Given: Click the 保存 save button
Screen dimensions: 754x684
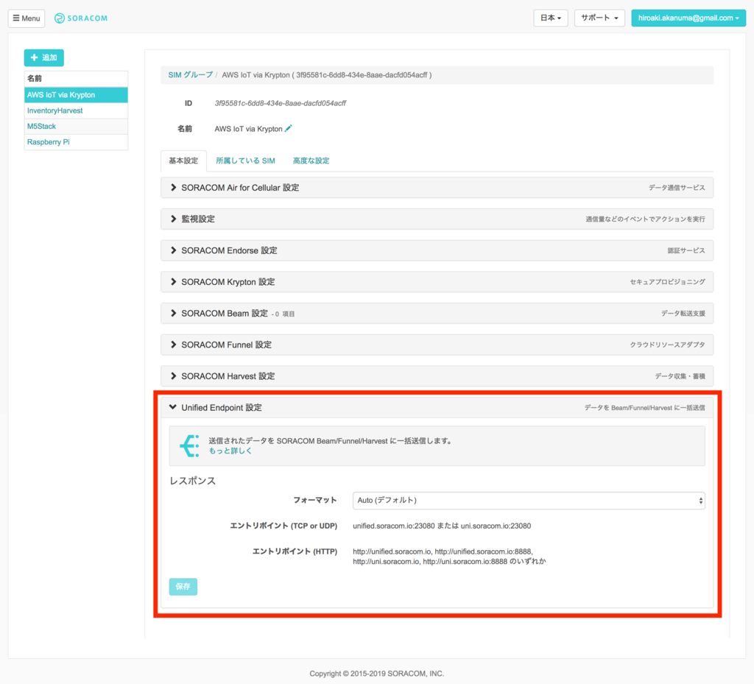Looking at the screenshot, I should pyautogui.click(x=183, y=586).
